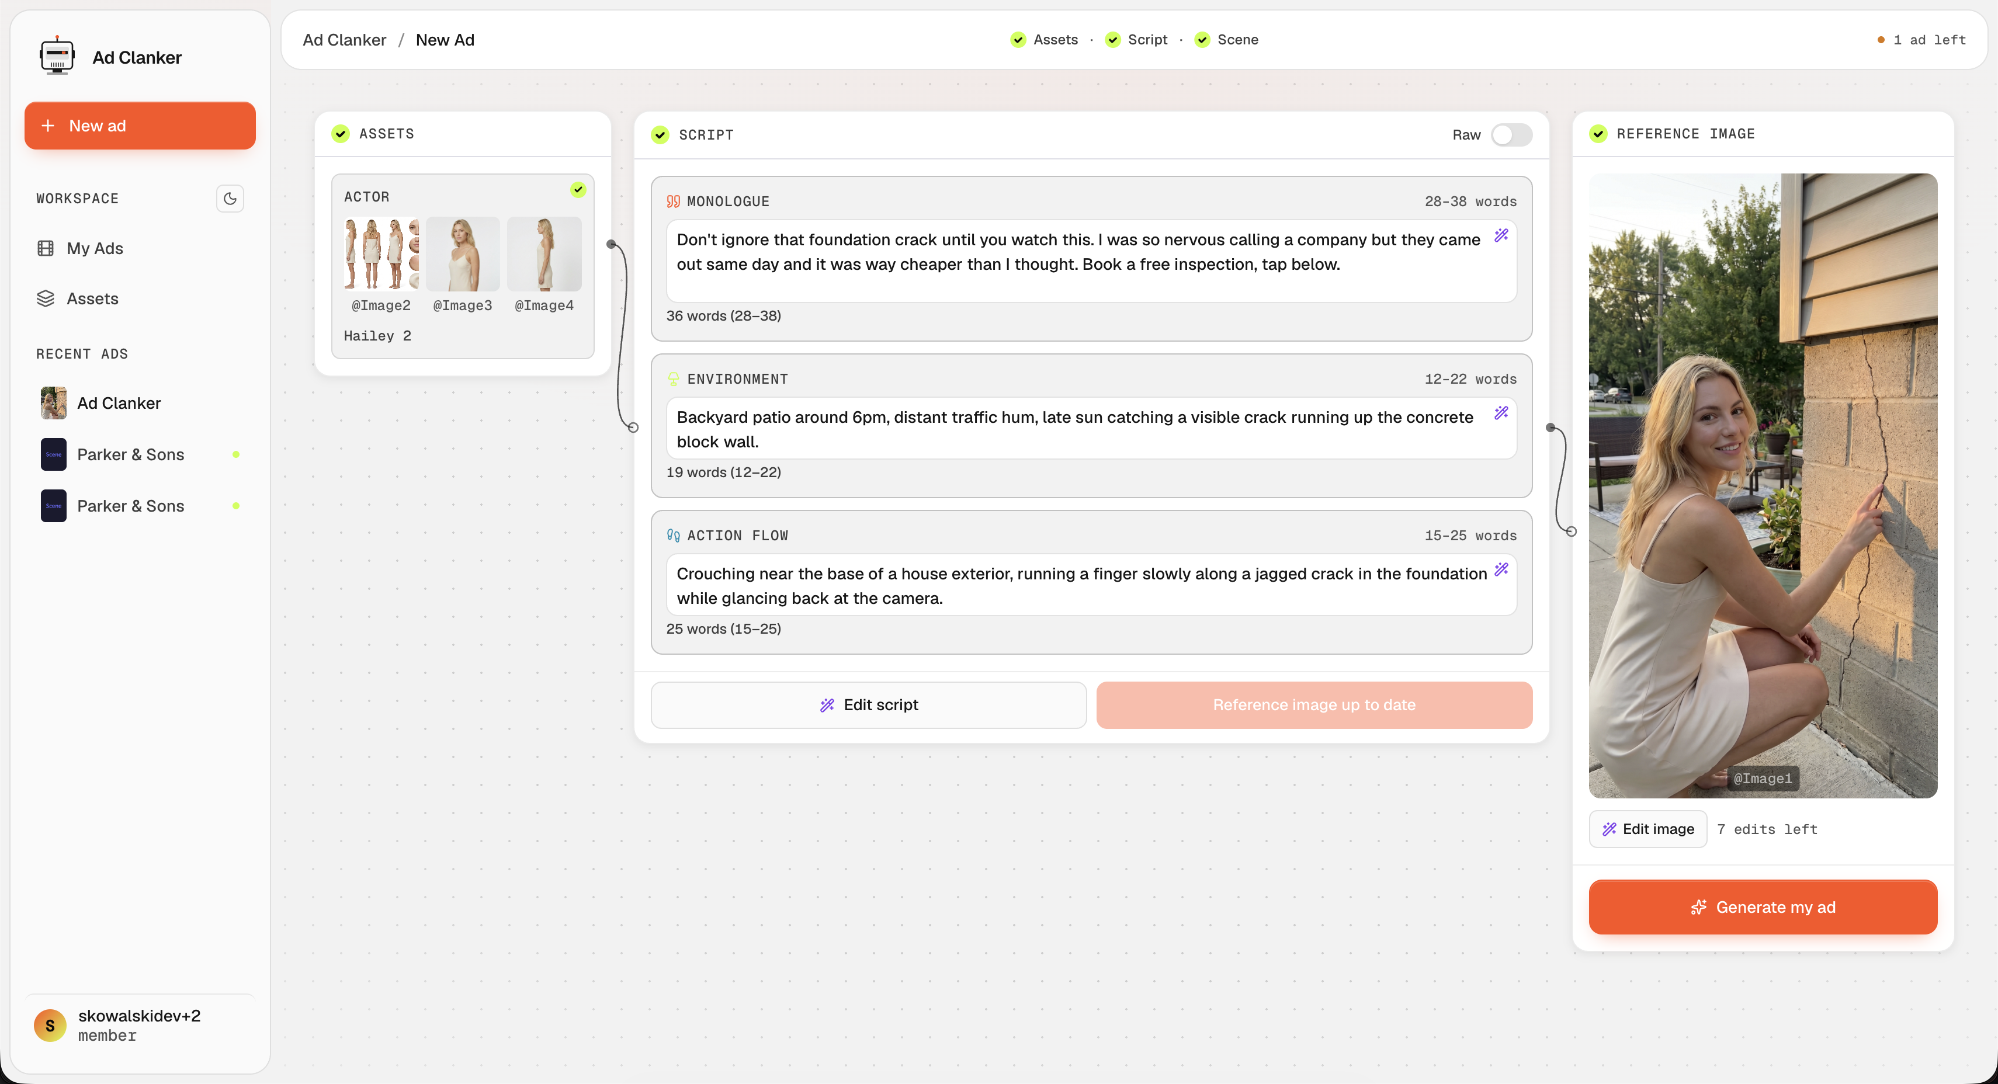Click the 'Hailey 2' actor name

(377, 336)
